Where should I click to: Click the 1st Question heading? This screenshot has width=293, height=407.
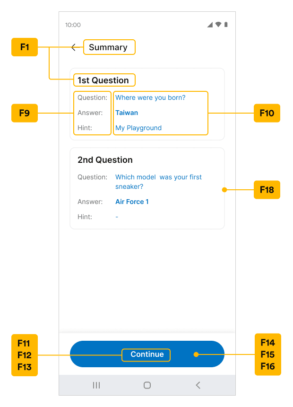pos(103,80)
